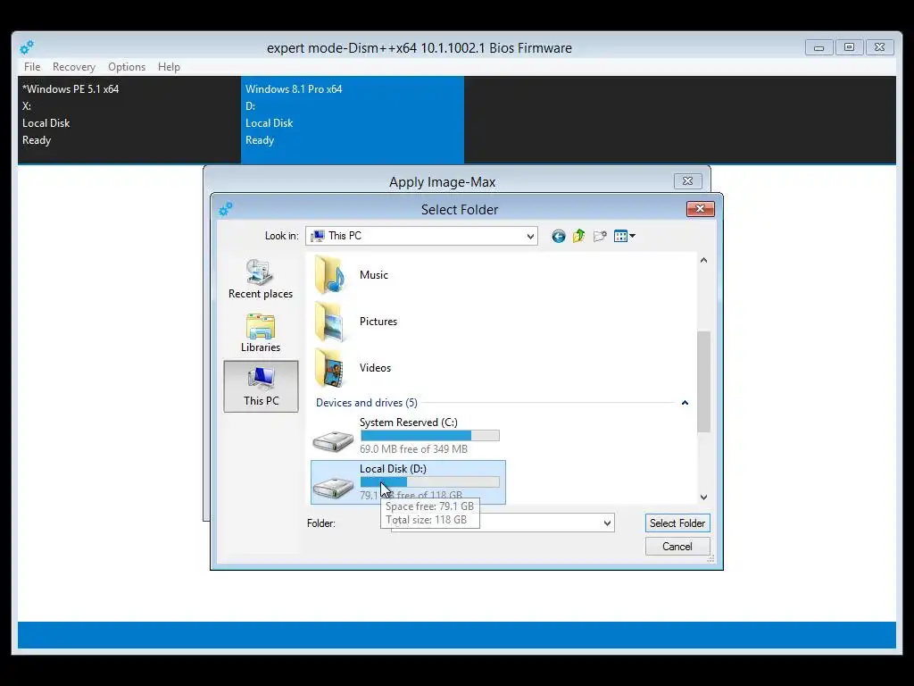
Task: Maximize the Dism++ main window
Action: 850,47
